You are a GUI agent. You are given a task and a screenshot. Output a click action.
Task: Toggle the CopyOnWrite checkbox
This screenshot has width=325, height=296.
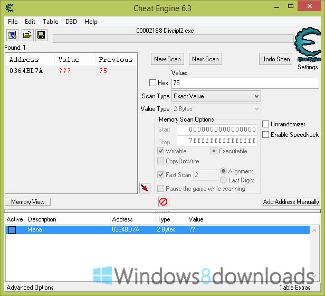tap(160, 161)
